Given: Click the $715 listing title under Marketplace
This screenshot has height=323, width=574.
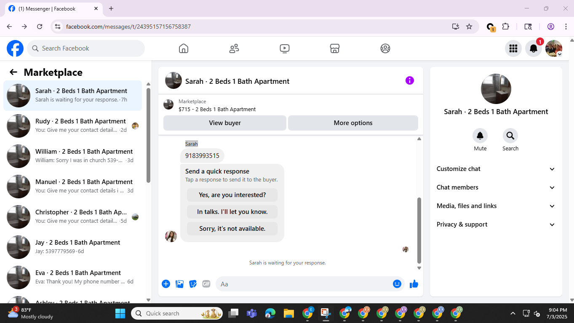Looking at the screenshot, I should pyautogui.click(x=217, y=109).
